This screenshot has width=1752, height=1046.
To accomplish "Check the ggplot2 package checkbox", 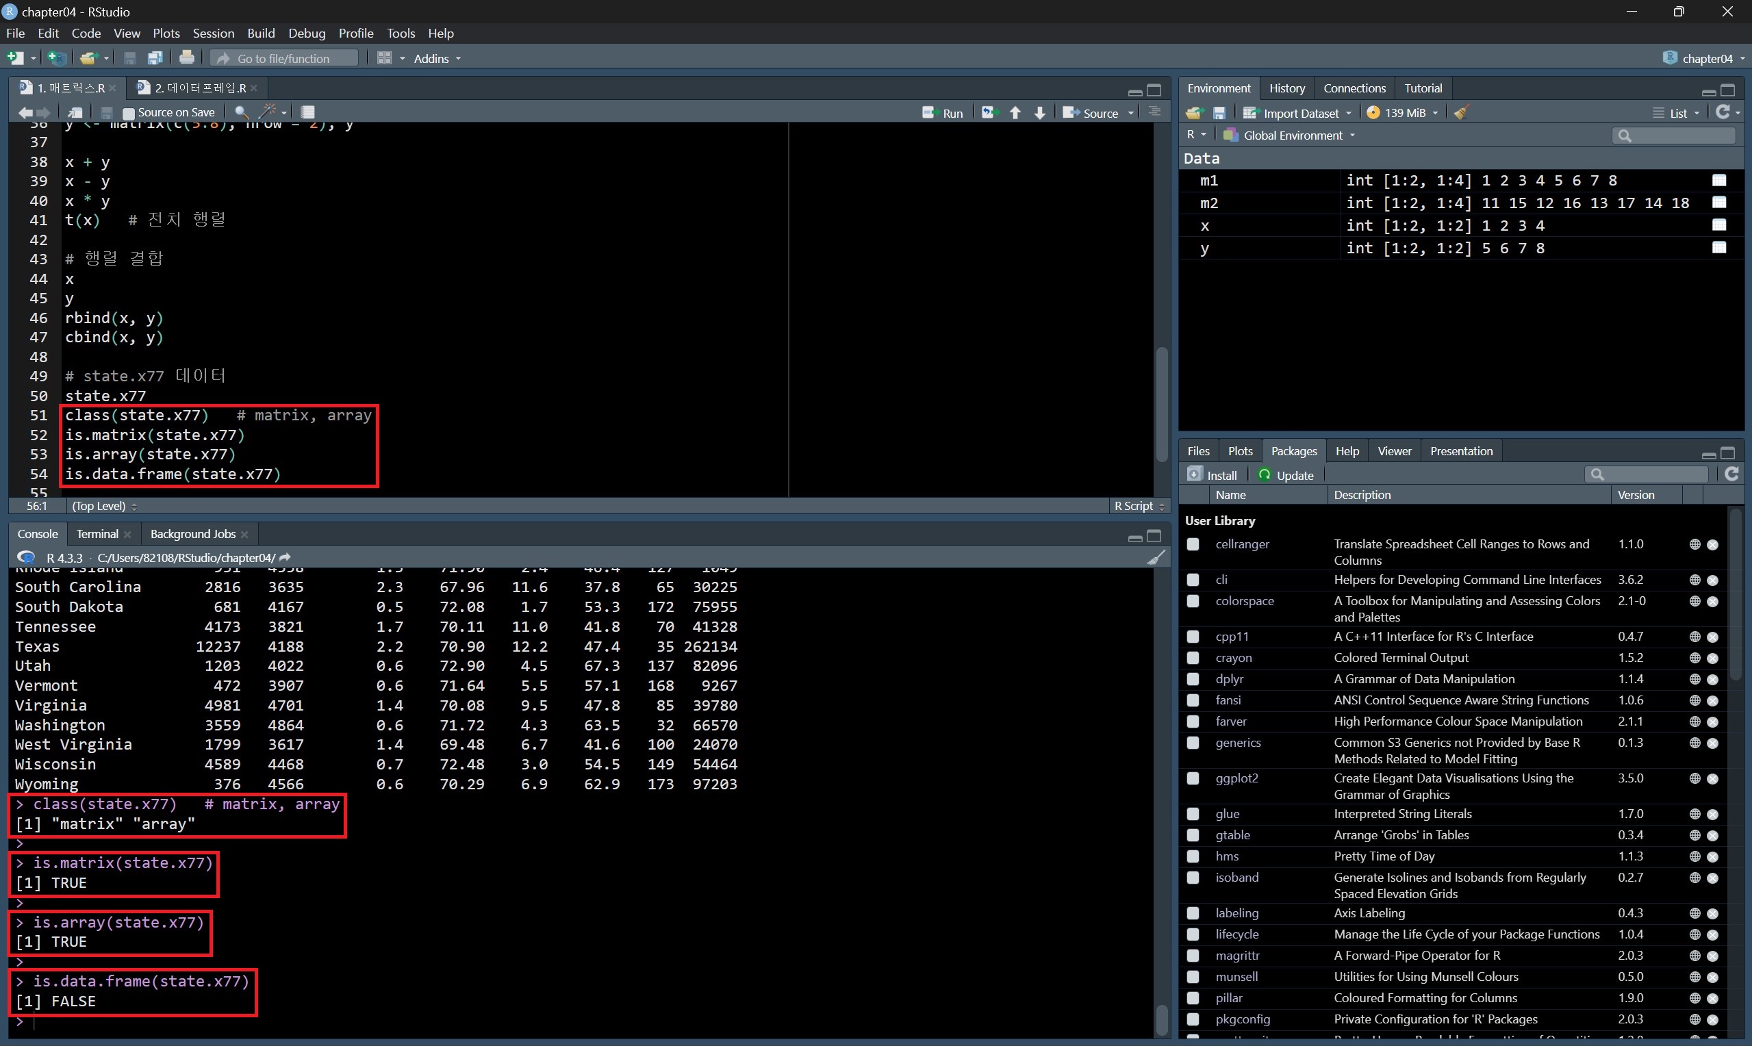I will coord(1193,779).
